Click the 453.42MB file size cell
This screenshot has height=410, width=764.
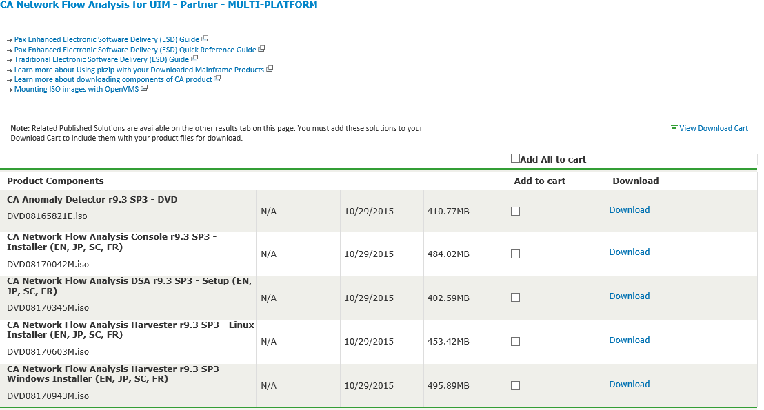[x=448, y=342]
